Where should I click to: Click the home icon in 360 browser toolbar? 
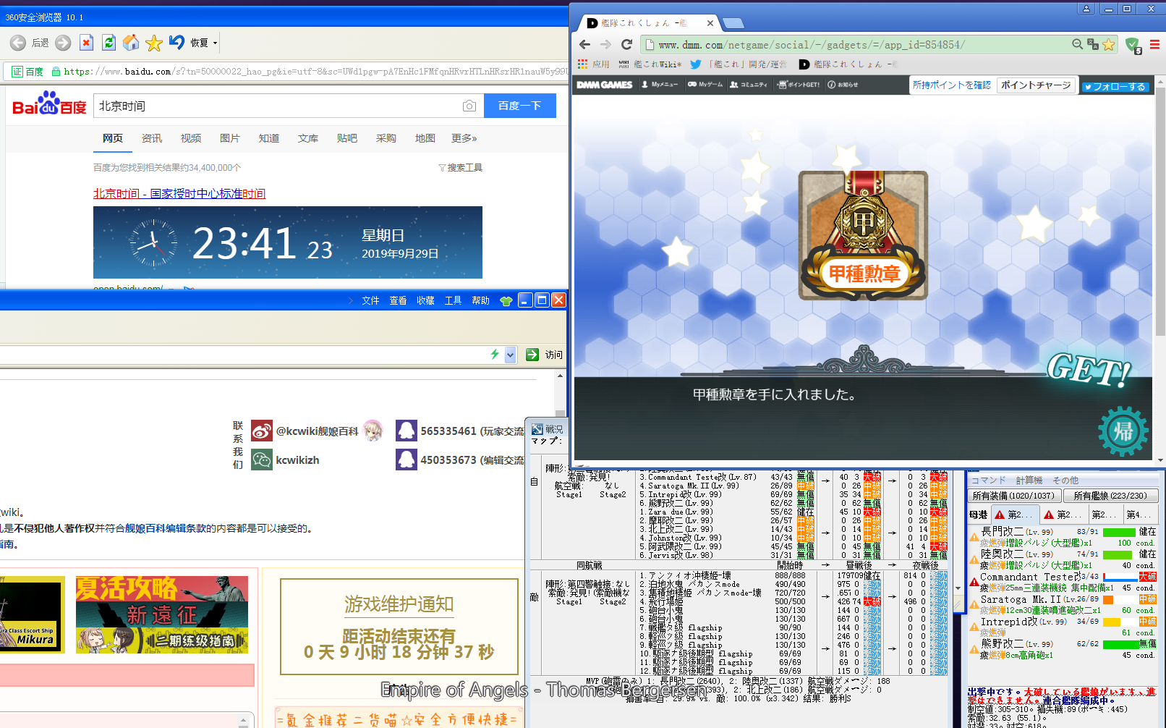131,43
